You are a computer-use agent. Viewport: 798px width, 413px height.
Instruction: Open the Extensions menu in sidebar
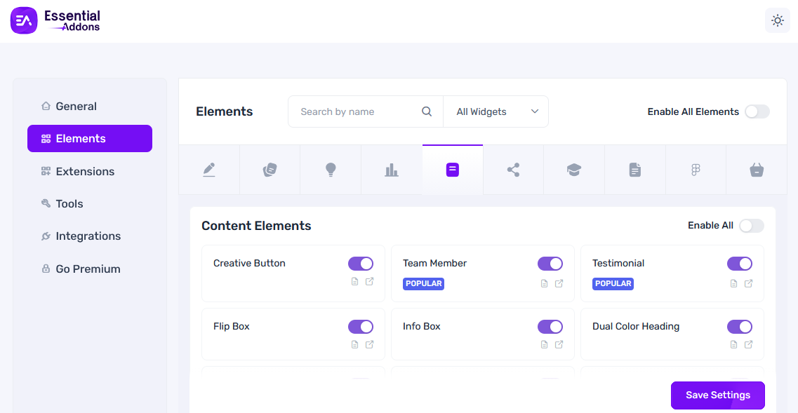[84, 171]
